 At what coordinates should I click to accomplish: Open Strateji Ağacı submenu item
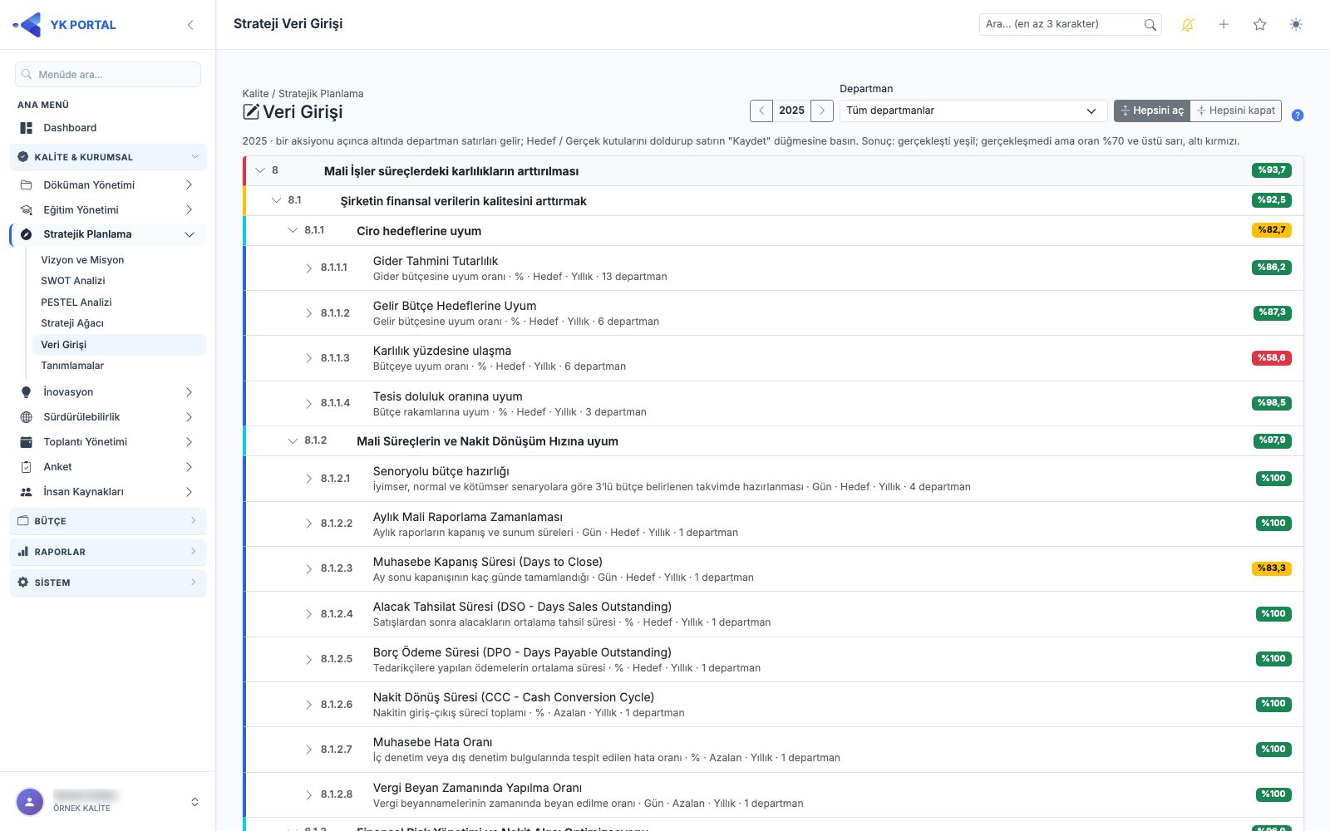72,323
